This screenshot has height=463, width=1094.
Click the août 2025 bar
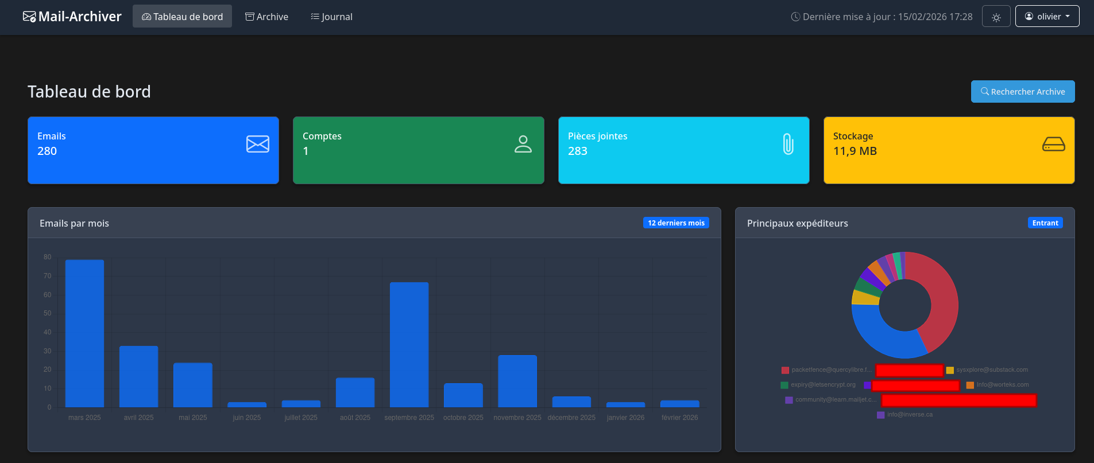pyautogui.click(x=355, y=392)
